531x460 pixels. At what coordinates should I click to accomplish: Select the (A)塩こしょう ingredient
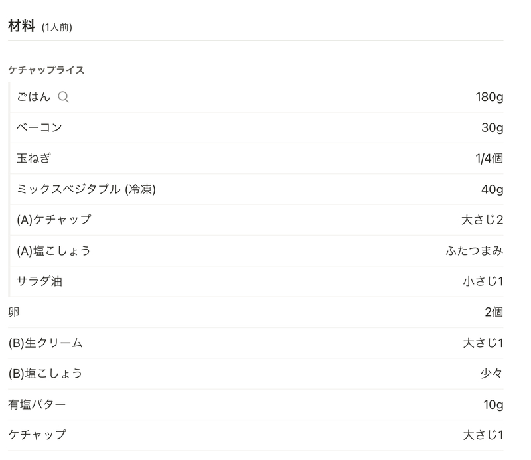point(54,251)
